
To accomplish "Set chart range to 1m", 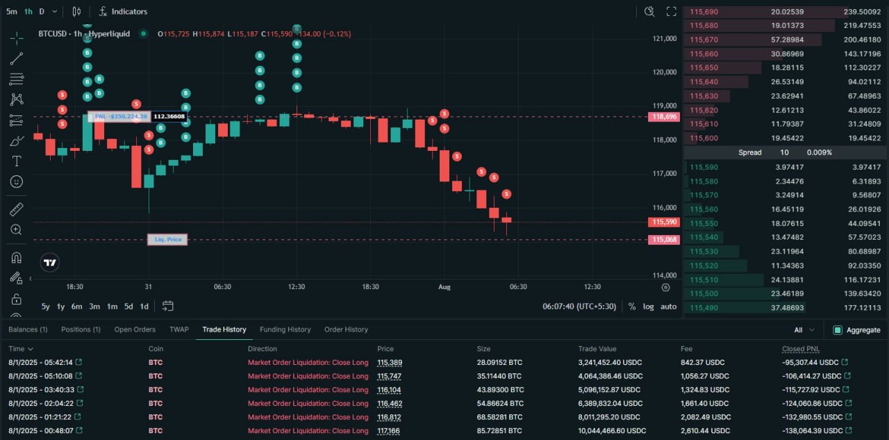I will [x=112, y=307].
